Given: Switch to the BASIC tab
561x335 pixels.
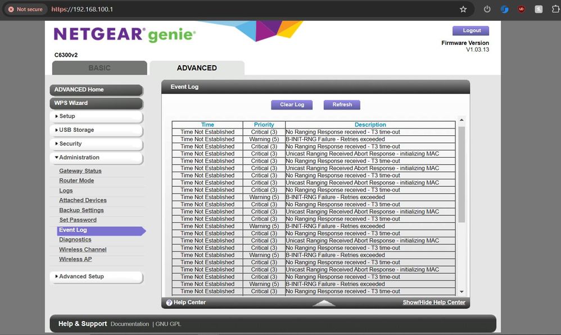Looking at the screenshot, I should [99, 68].
